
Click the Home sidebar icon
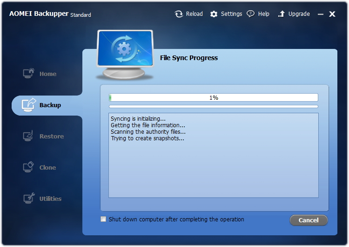[x=29, y=73]
